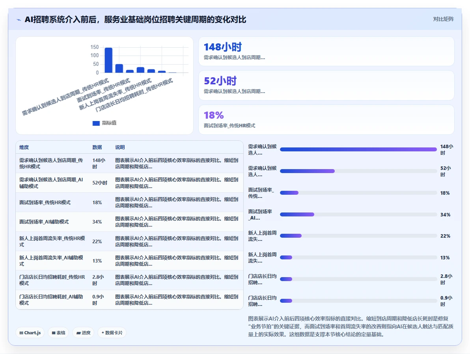Click the 148小时 value in the table
Screen dimensions: 470x354
[99, 163]
